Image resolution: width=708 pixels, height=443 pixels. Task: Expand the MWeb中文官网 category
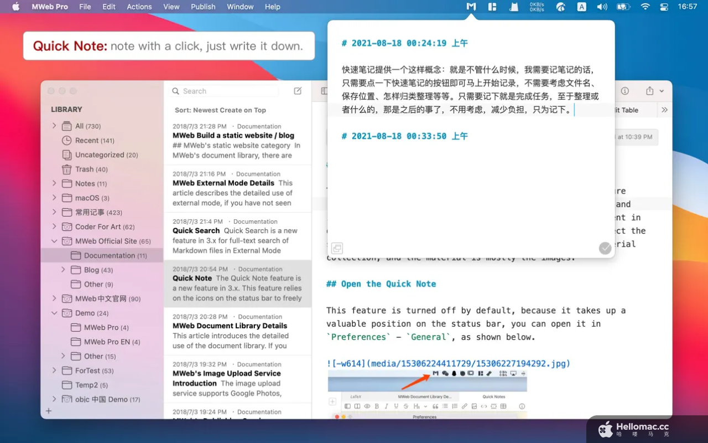[54, 298]
